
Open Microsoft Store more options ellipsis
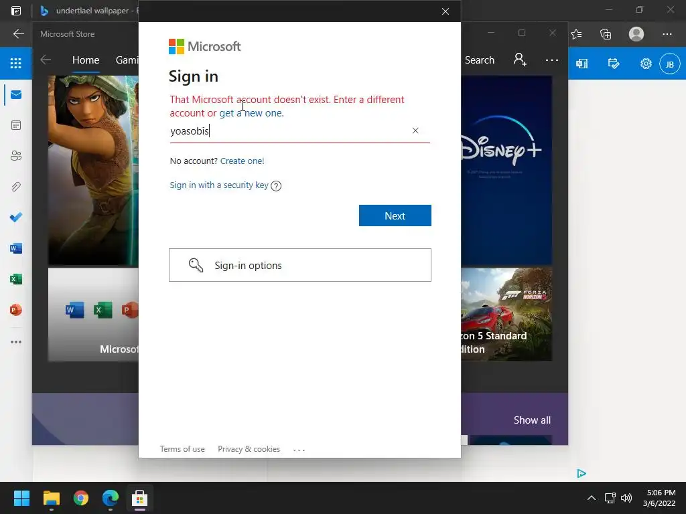click(552, 60)
